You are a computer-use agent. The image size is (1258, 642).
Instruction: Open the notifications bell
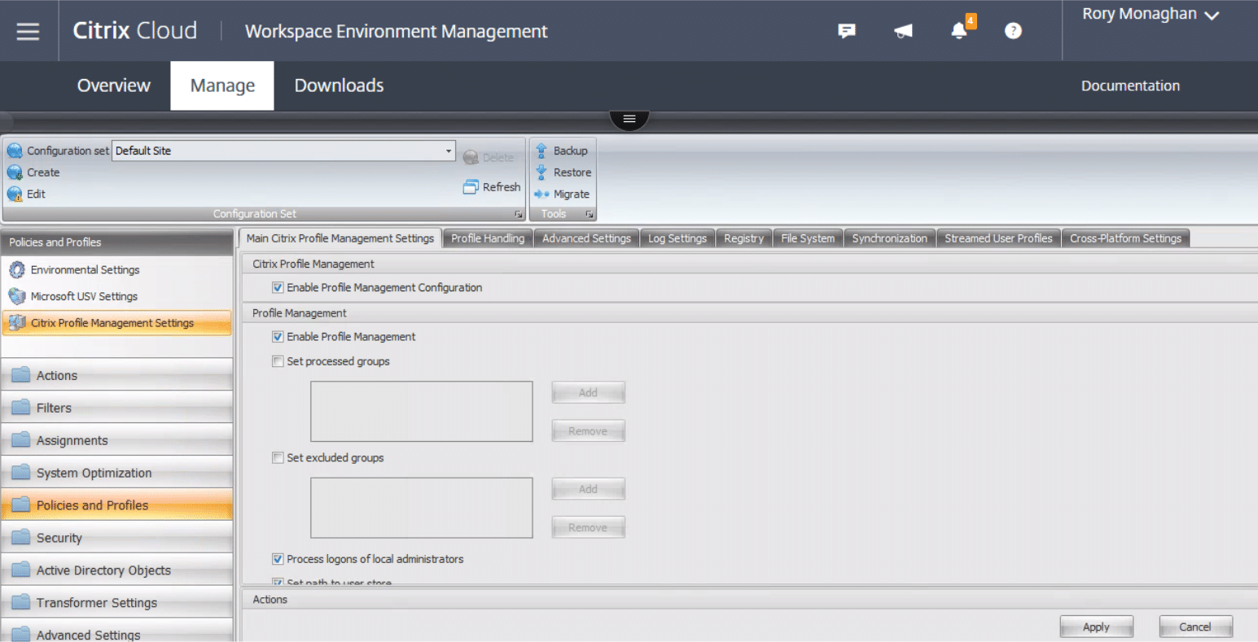pyautogui.click(x=959, y=31)
